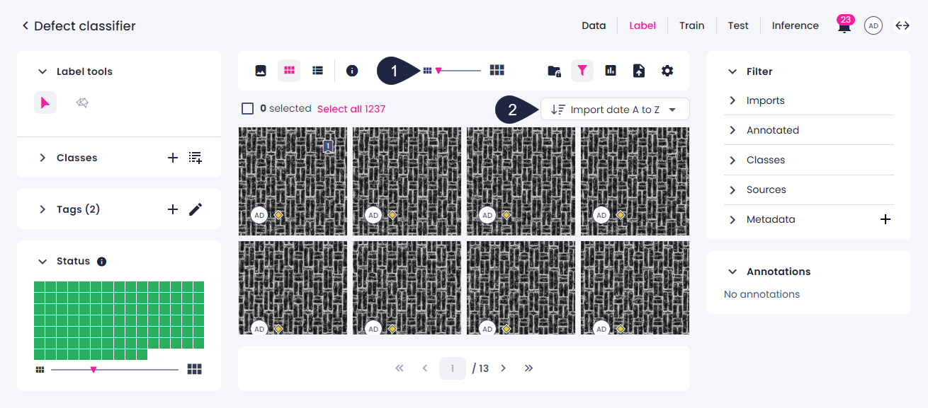Expand the Sources filter
928x408 pixels.
[x=732, y=190]
